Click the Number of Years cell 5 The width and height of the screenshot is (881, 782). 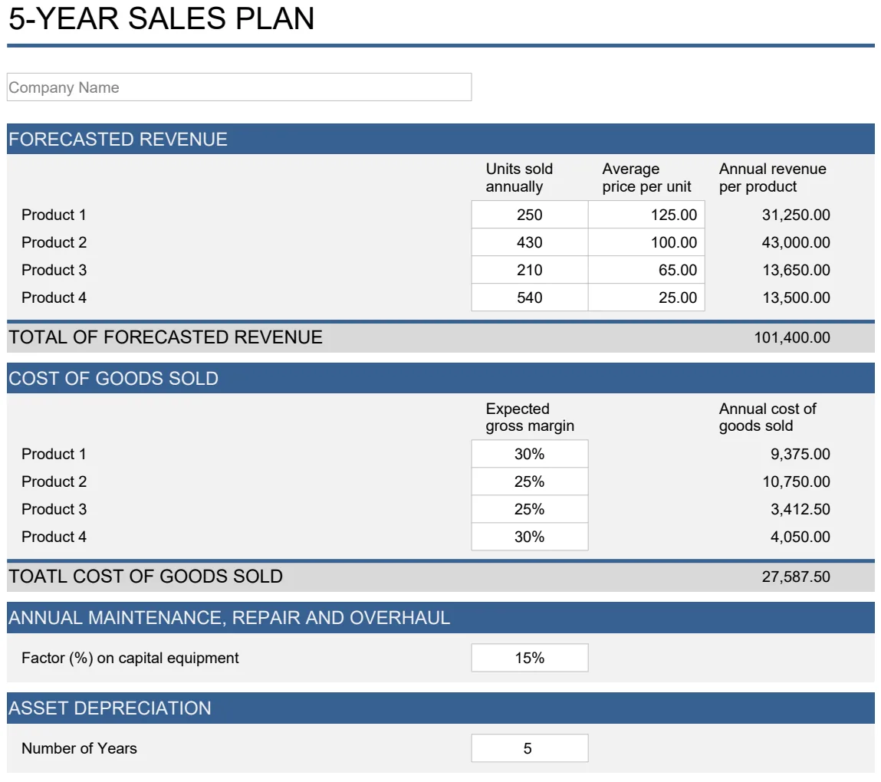[x=529, y=748]
